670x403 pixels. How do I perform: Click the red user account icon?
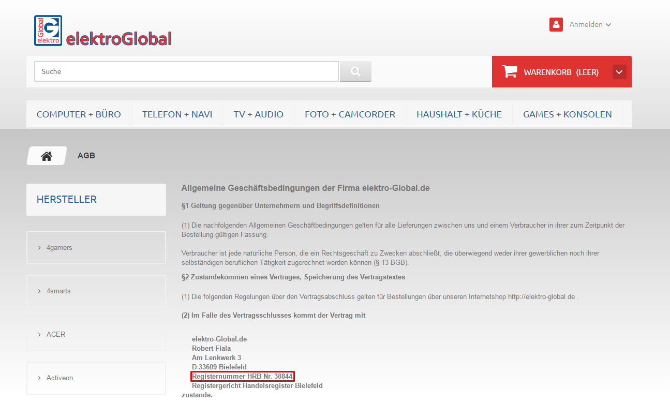pos(556,24)
